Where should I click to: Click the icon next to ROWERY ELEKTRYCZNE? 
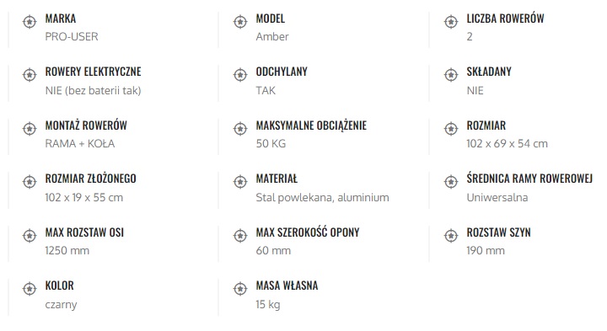click(x=30, y=75)
